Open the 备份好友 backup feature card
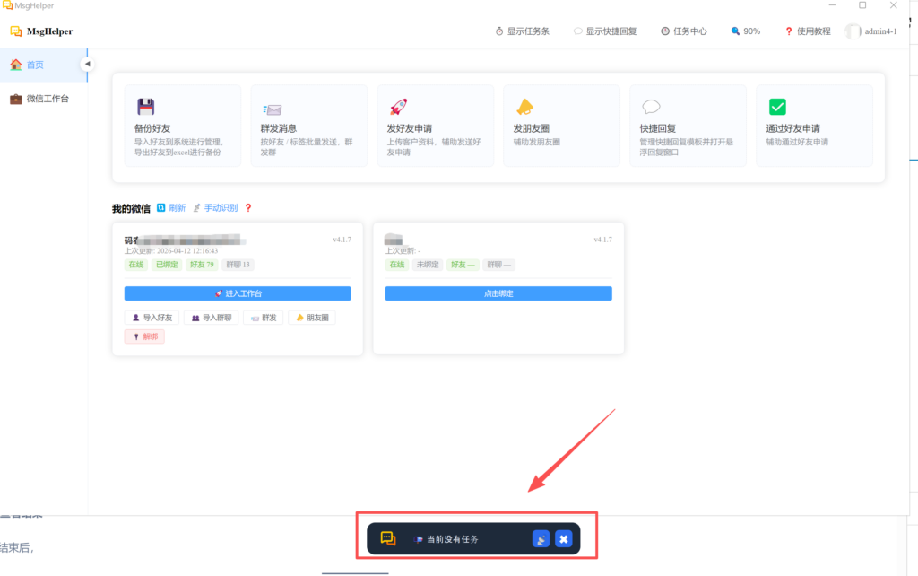The height and width of the screenshot is (576, 918). (177, 126)
